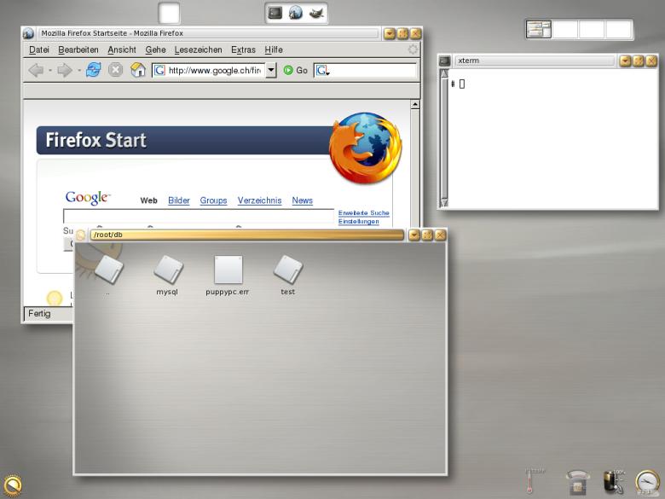Open the mysql folder
665x499 pixels.
coord(167,275)
